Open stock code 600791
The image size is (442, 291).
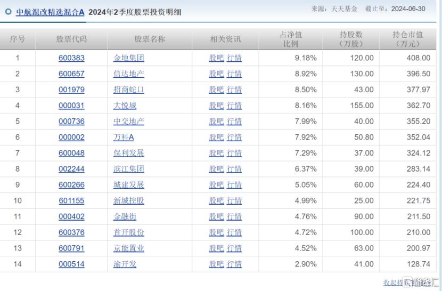71,248
